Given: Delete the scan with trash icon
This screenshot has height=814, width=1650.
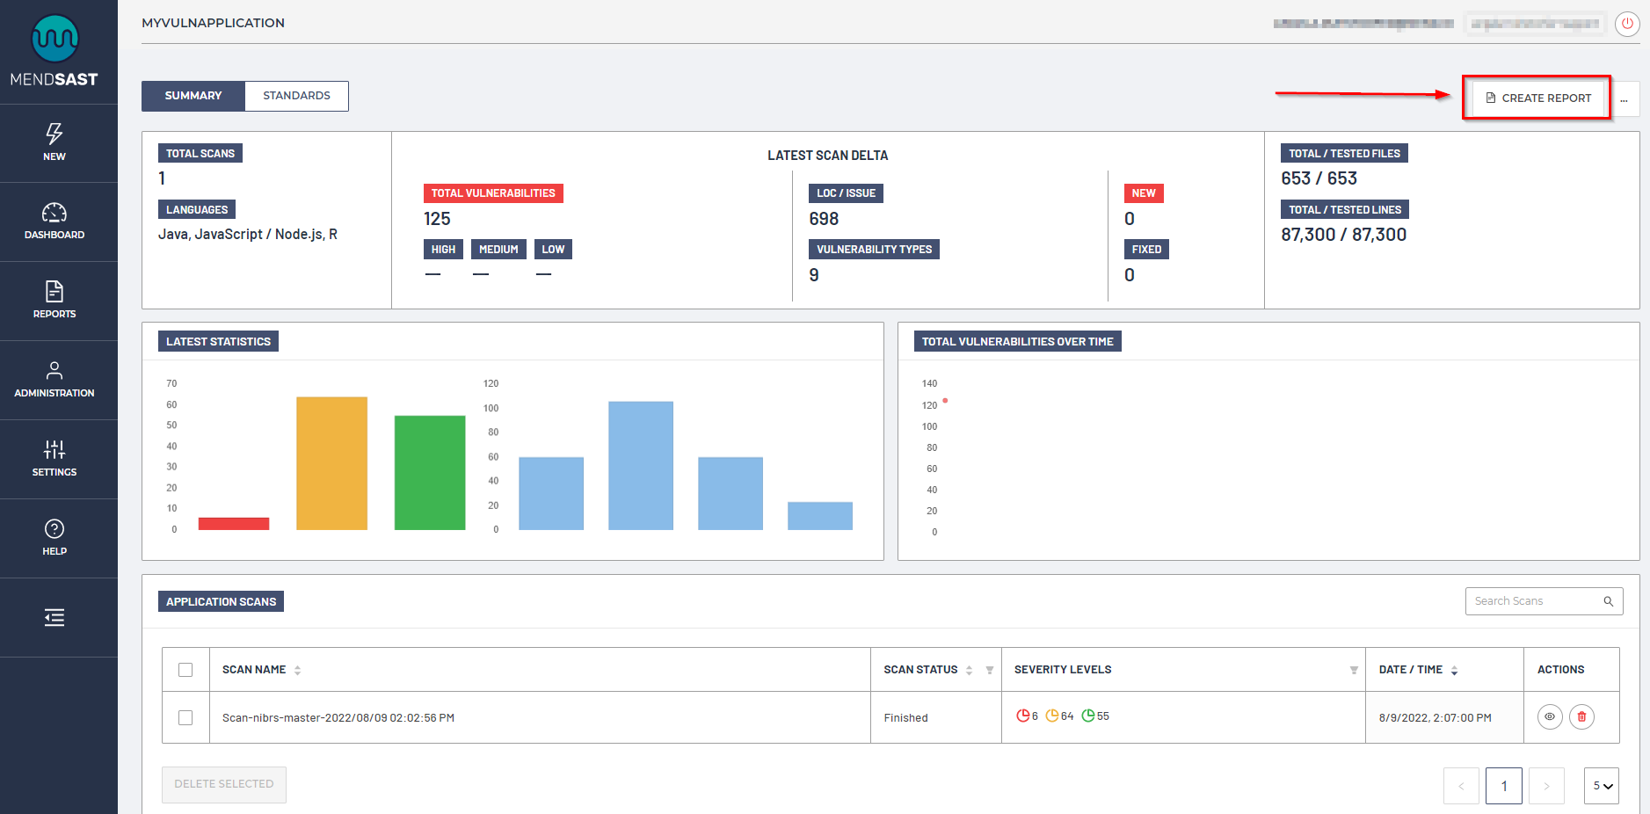Looking at the screenshot, I should [x=1581, y=717].
